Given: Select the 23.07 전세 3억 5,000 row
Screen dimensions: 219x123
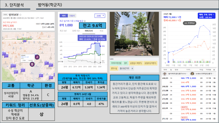Looking at the screenshot, I should pyautogui.click(x=189, y=95).
